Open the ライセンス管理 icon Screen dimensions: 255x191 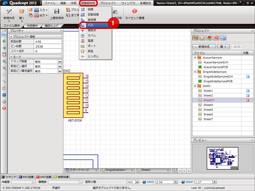point(135,11)
